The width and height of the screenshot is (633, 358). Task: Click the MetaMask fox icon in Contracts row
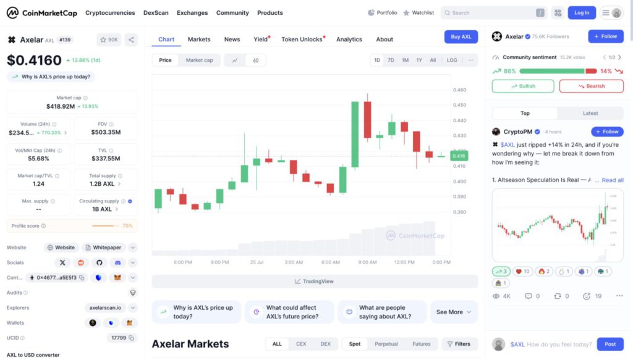[x=117, y=278]
